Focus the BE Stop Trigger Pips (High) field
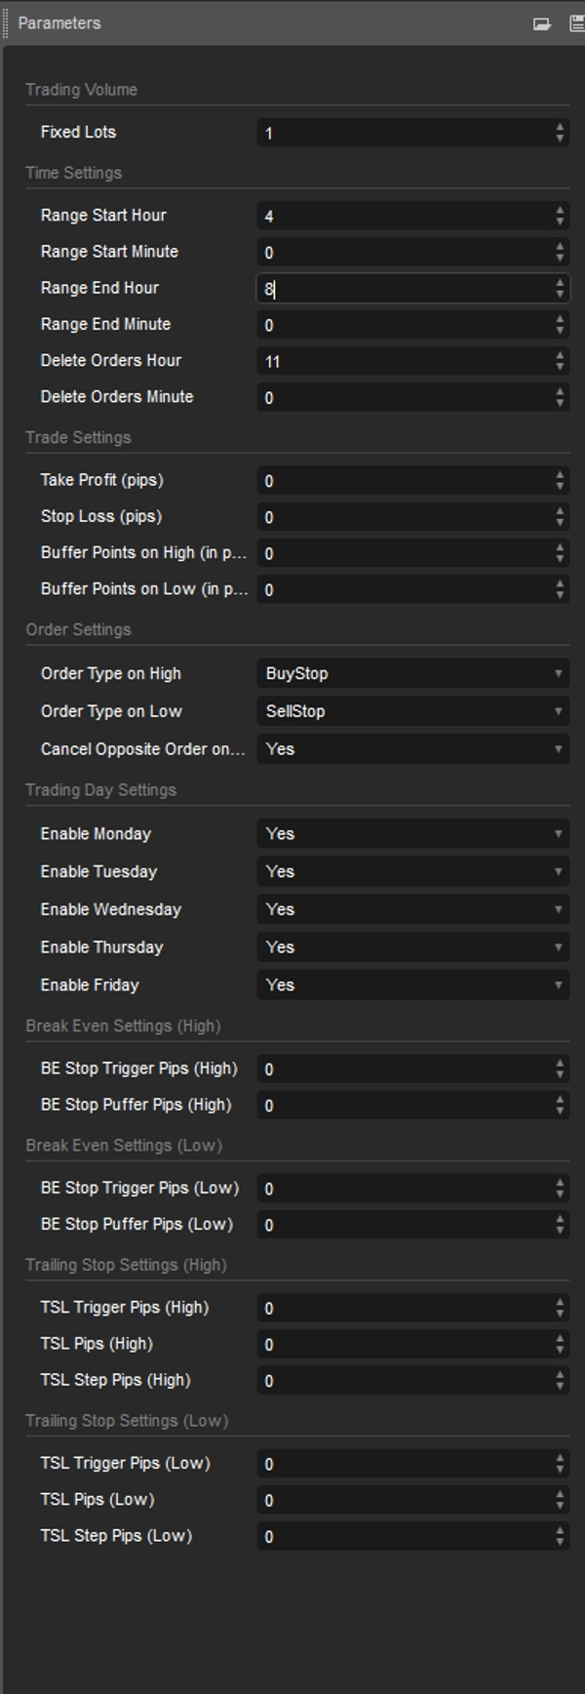This screenshot has width=585, height=1694. 405,1069
